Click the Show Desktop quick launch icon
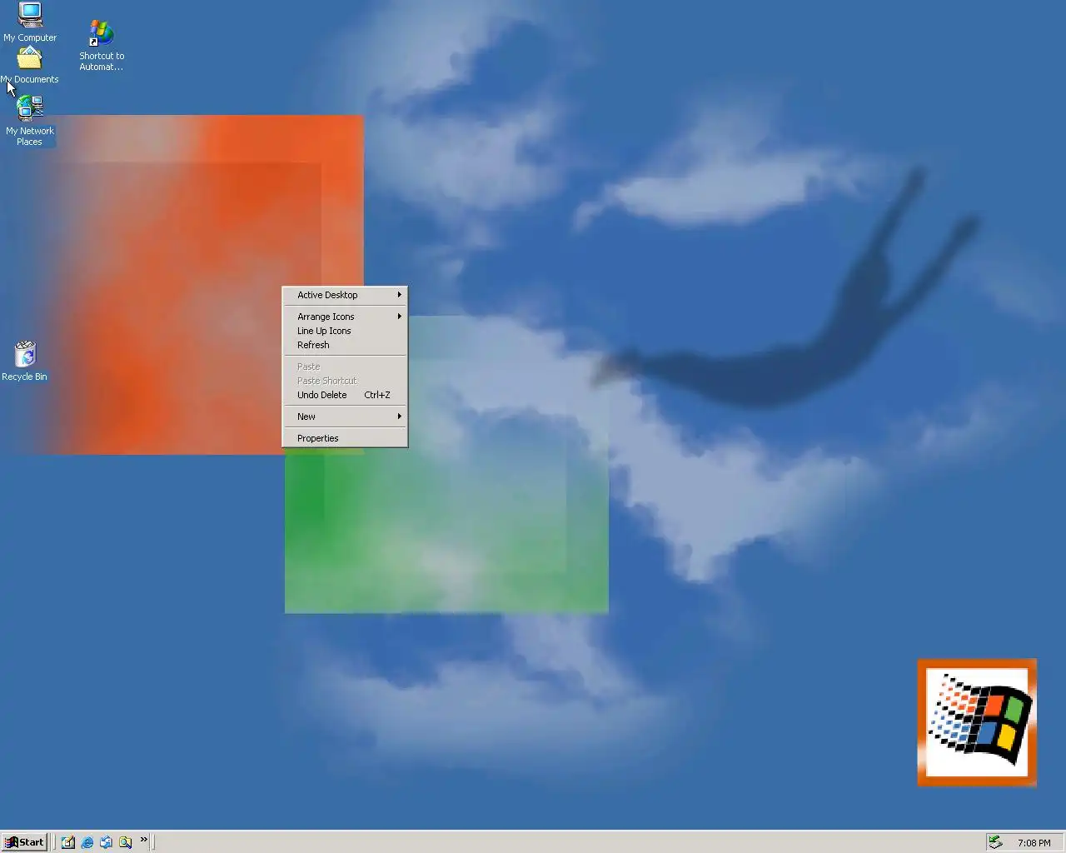The width and height of the screenshot is (1066, 853). (x=68, y=842)
